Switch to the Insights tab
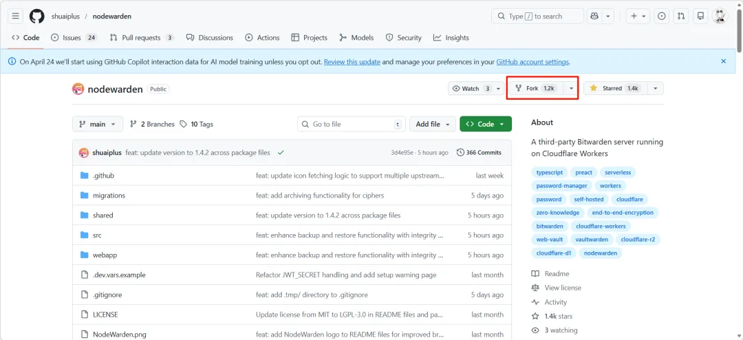743x340 pixels. [451, 37]
